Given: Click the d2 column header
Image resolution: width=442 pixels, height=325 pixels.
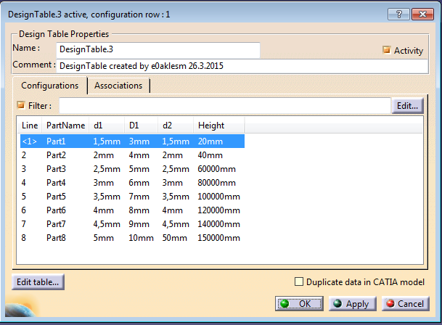Looking at the screenshot, I should [176, 126].
